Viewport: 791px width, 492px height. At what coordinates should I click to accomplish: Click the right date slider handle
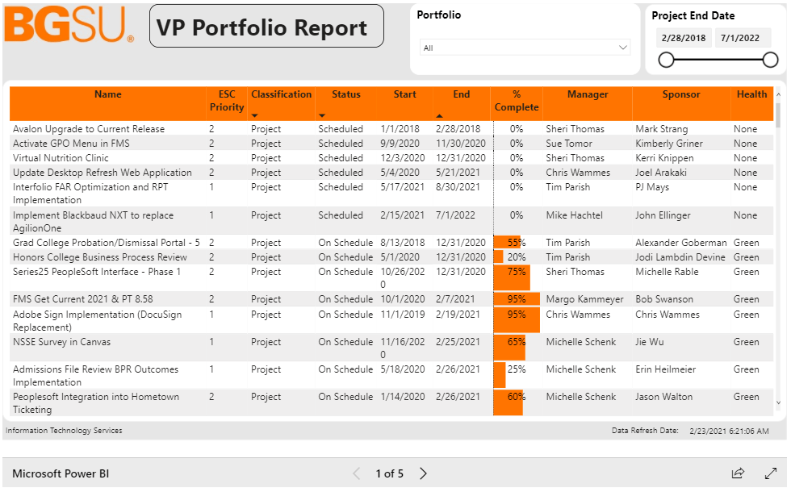770,60
